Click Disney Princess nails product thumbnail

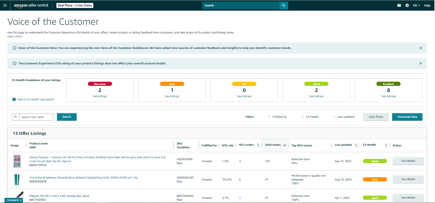coord(17,161)
